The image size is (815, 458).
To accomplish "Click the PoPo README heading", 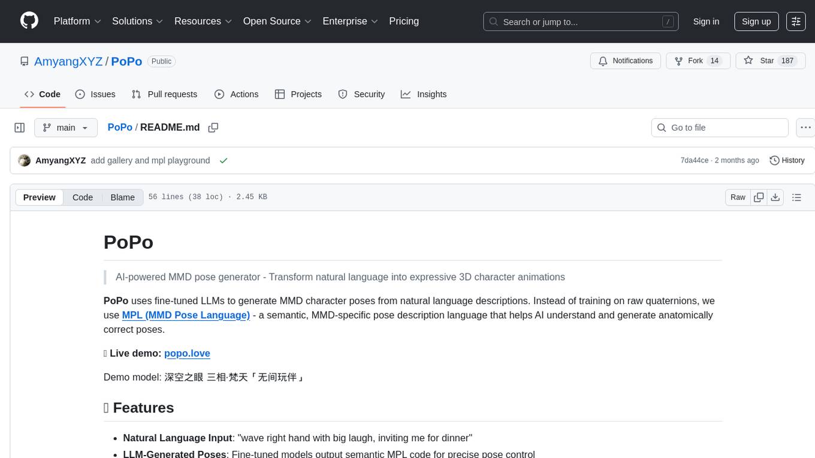I will (128, 242).
